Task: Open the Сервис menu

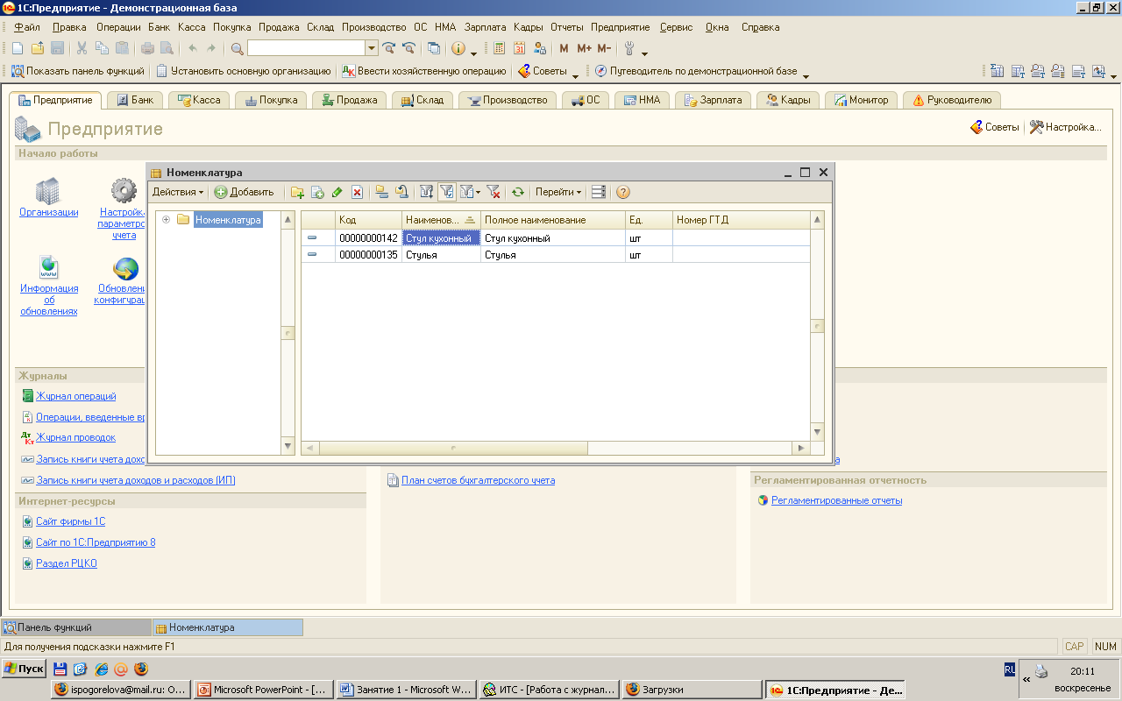Action: tap(677, 27)
